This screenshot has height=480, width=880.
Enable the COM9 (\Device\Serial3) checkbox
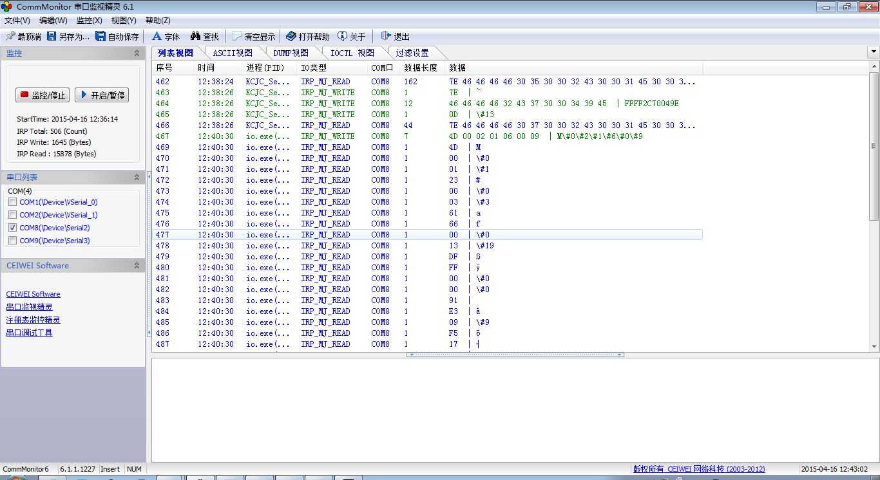point(13,241)
